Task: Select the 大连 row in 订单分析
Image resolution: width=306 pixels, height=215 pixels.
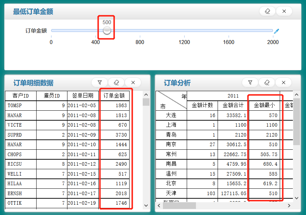Action: click(x=171, y=115)
